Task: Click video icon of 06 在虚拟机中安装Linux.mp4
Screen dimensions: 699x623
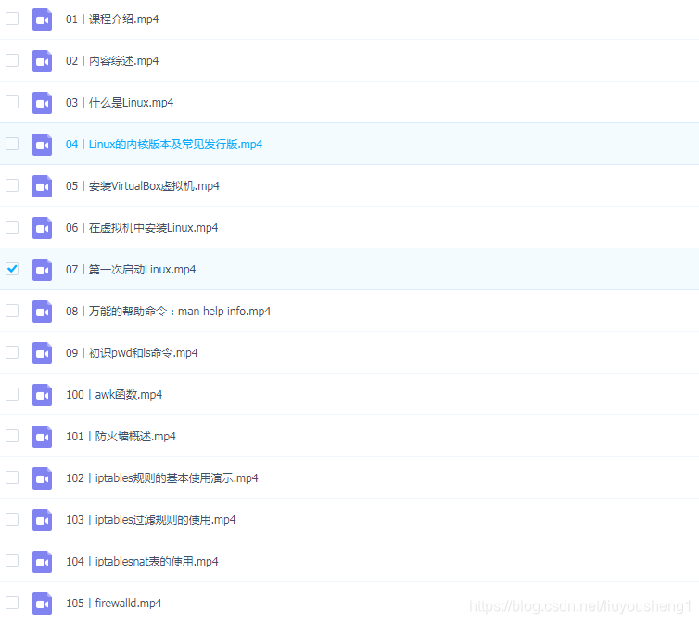Action: pos(42,228)
